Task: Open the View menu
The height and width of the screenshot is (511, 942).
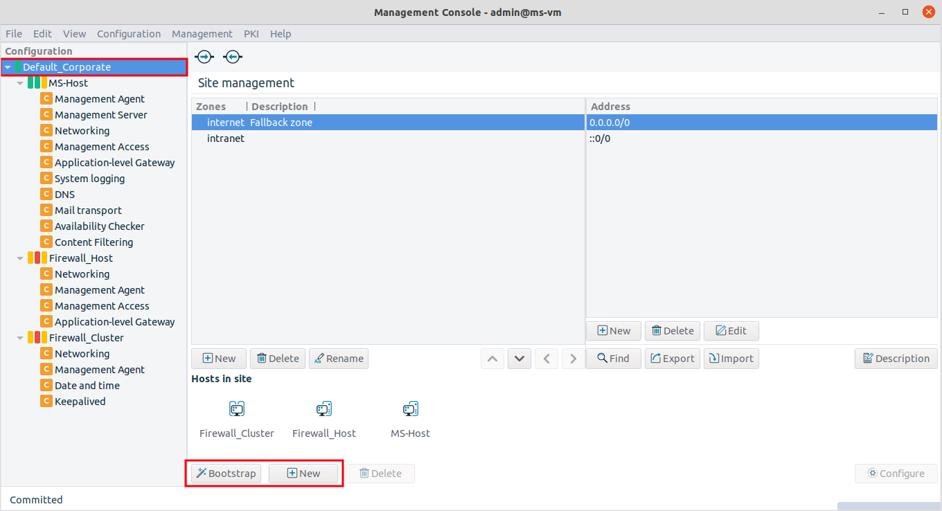Action: [74, 34]
